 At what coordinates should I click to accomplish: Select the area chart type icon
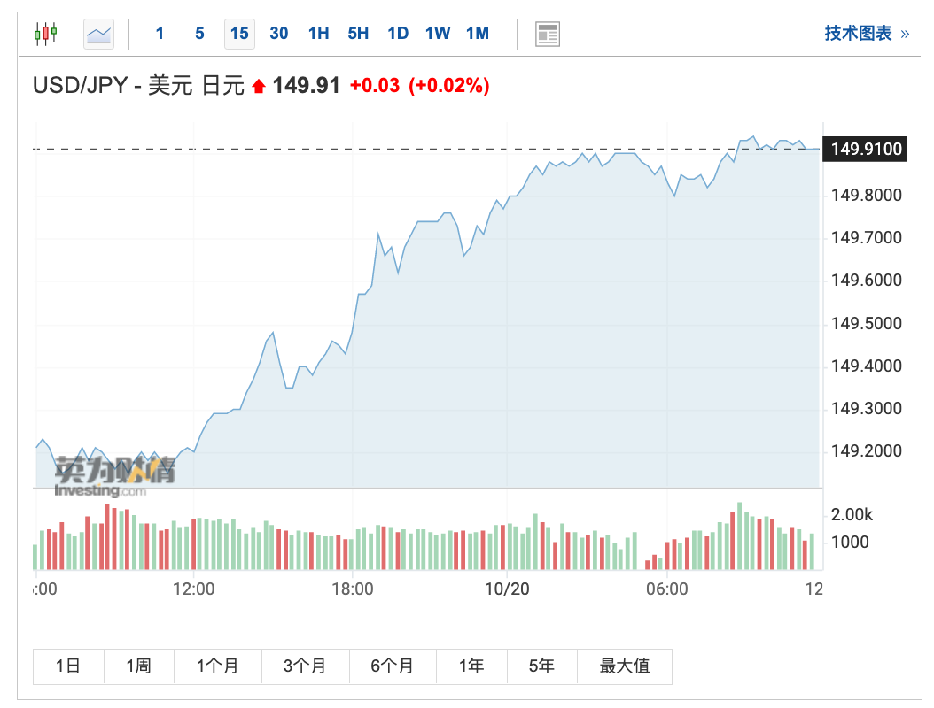(x=99, y=34)
